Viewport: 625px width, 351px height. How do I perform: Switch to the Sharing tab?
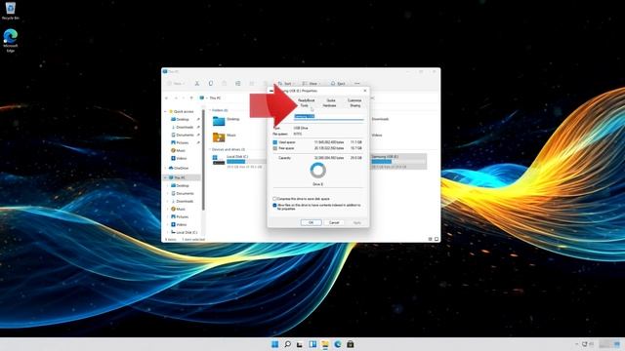pos(355,105)
